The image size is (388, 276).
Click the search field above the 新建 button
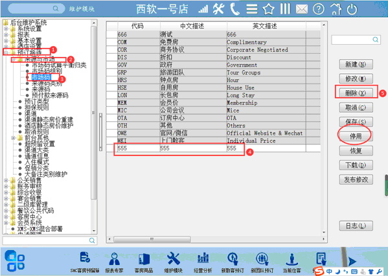pyautogui.click(x=356, y=40)
